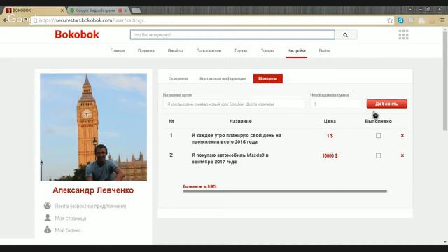
Task: Open Chrome hamburger menu
Action: tap(442, 20)
